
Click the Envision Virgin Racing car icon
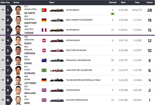57,100
